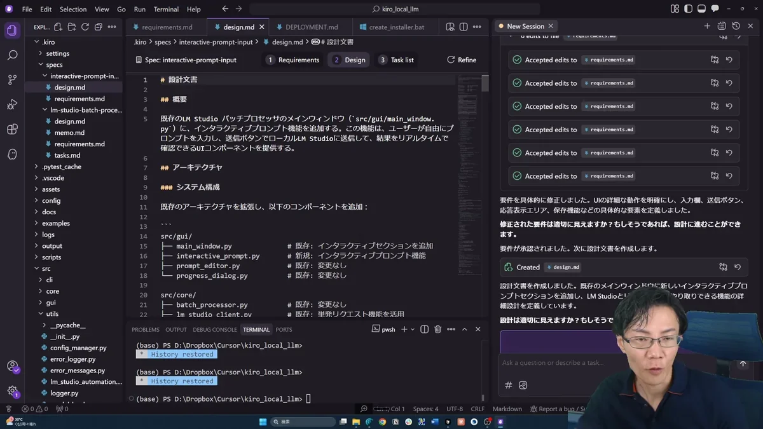Open markdown preview to the side
This screenshot has width=763, height=429.
click(x=450, y=27)
